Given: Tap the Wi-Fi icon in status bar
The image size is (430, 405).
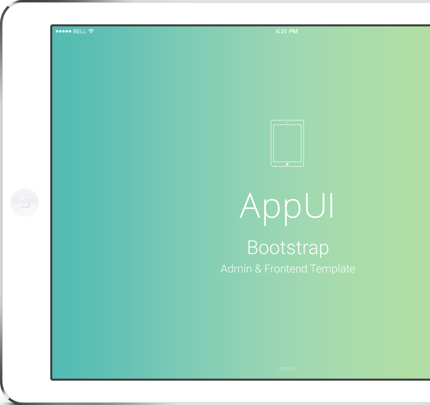Looking at the screenshot, I should pyautogui.click(x=91, y=31).
